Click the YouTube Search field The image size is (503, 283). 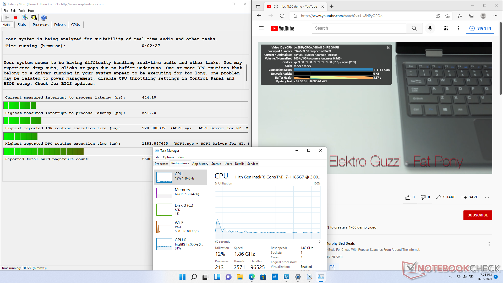(359, 28)
